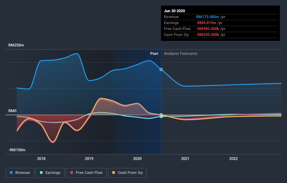Click the Revenue row label in tooltip
This screenshot has width=287, height=183.
coord(171,17)
